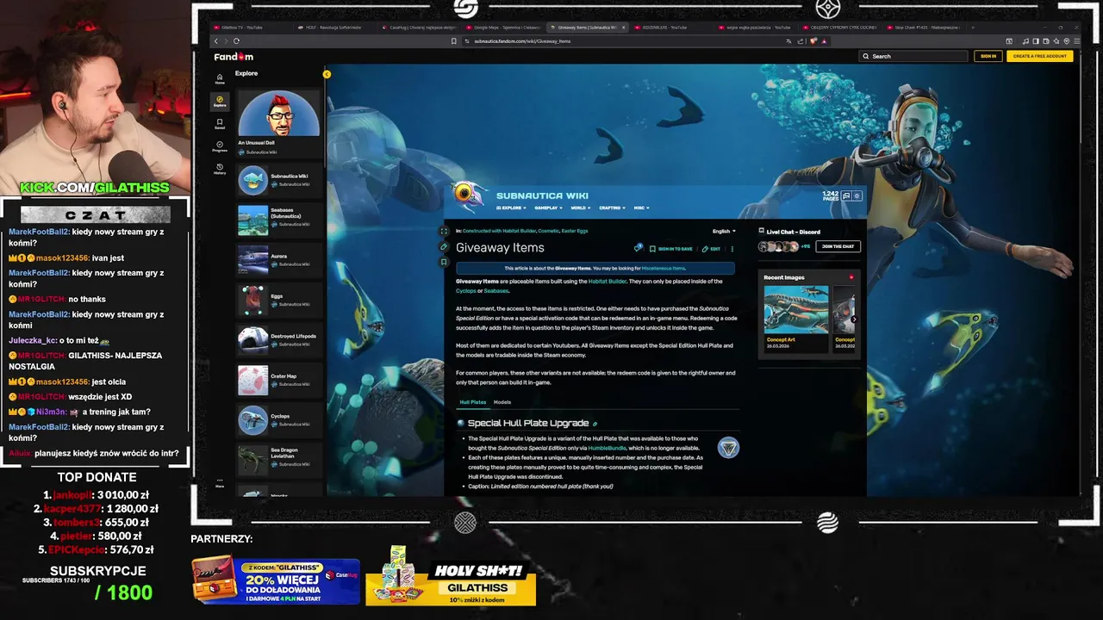Open Crater Map card in Explore panel

278,380
